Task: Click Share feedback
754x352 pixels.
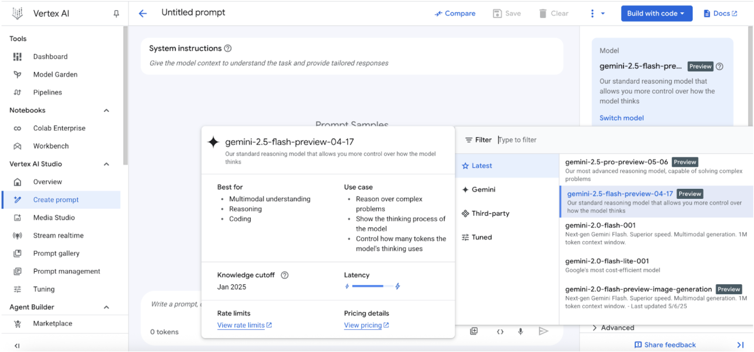Action: click(665, 345)
